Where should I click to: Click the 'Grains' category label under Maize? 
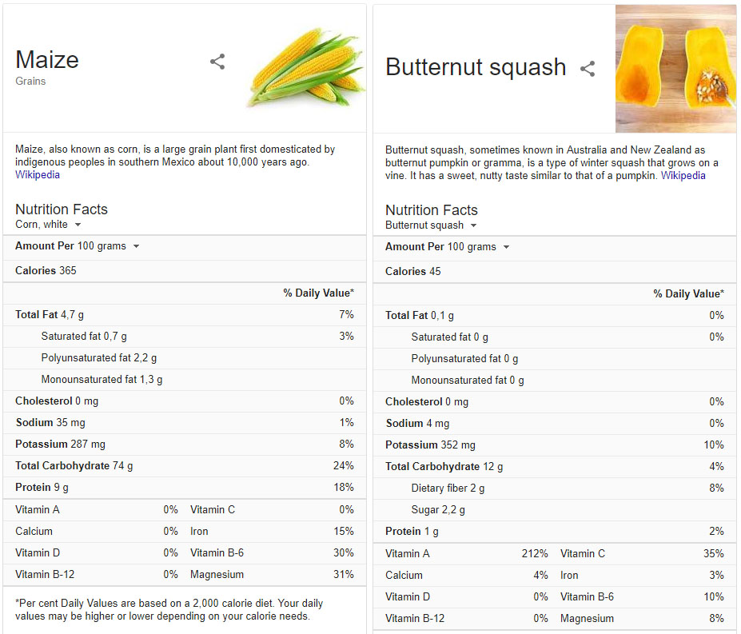[x=30, y=82]
